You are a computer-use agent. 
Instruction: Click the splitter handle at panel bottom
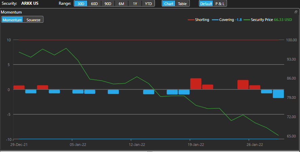tap(150, 151)
